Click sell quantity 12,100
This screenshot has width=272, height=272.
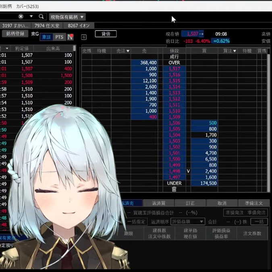point(144,81)
